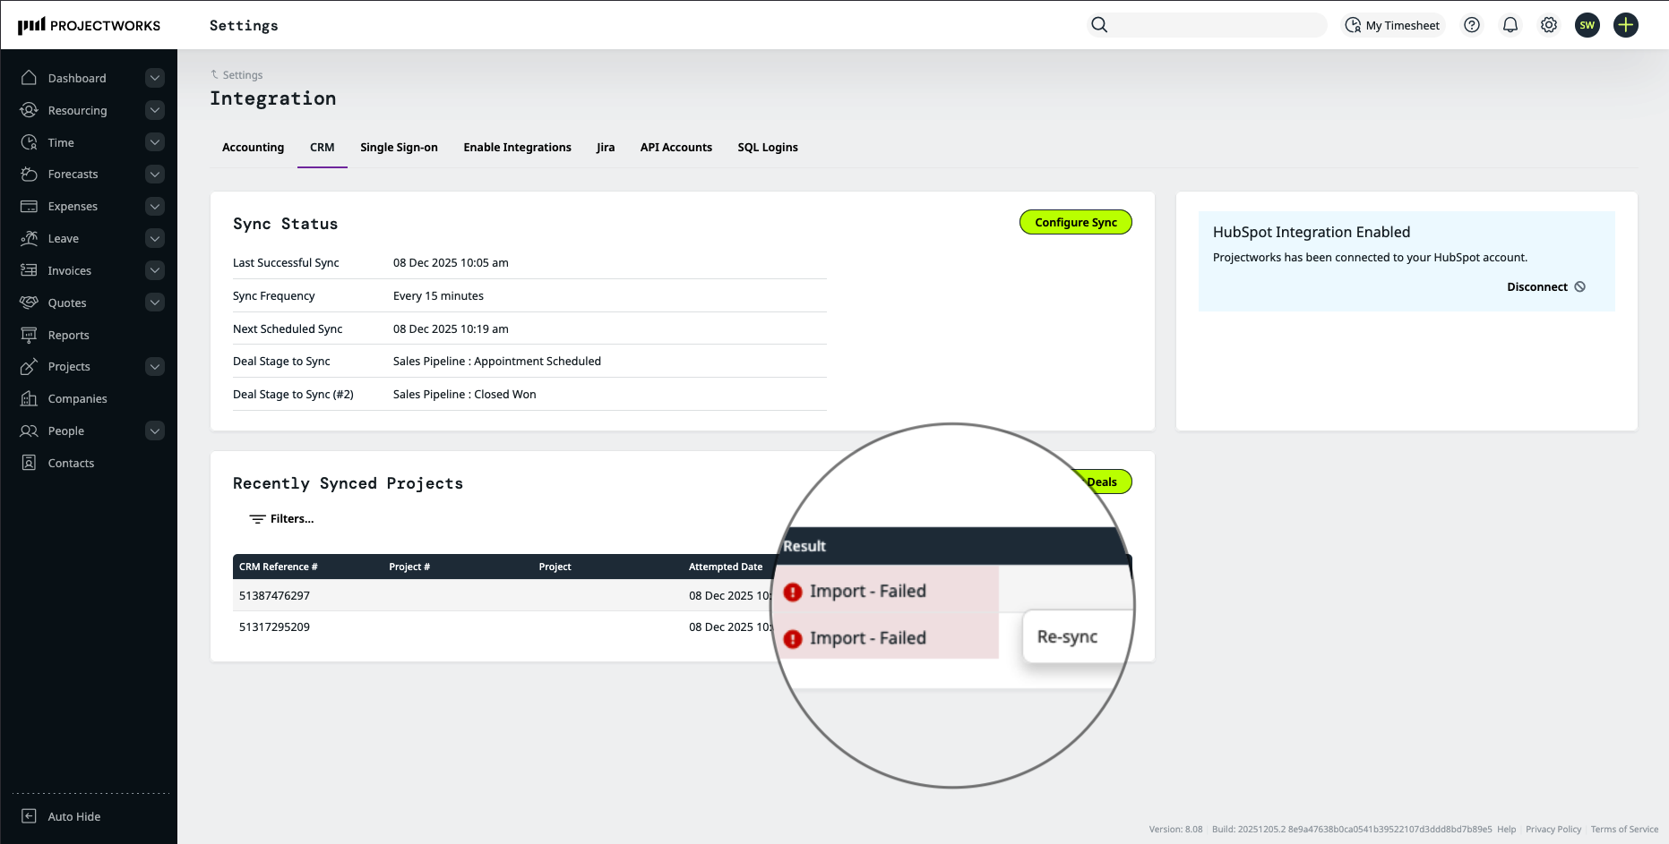Select the CRM tab
The image size is (1669, 844).
[323, 148]
